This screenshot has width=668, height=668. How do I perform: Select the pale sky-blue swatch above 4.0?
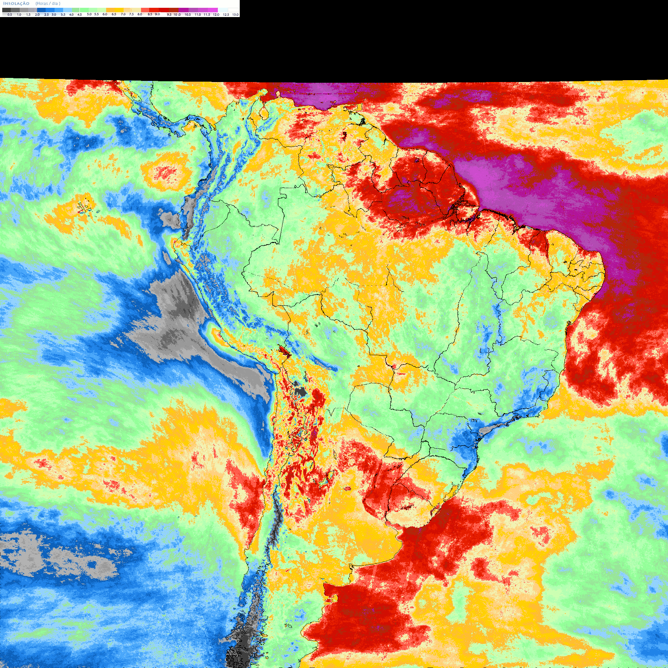pos(68,10)
